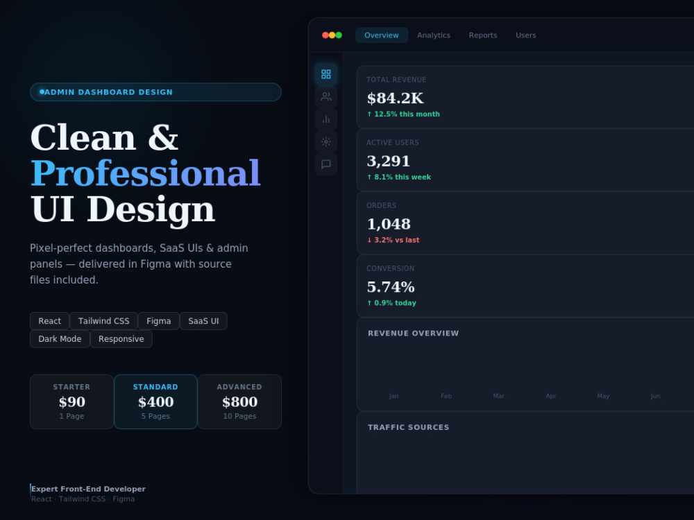Click the yellow window dot
This screenshot has width=694, height=520.
pyautogui.click(x=332, y=35)
